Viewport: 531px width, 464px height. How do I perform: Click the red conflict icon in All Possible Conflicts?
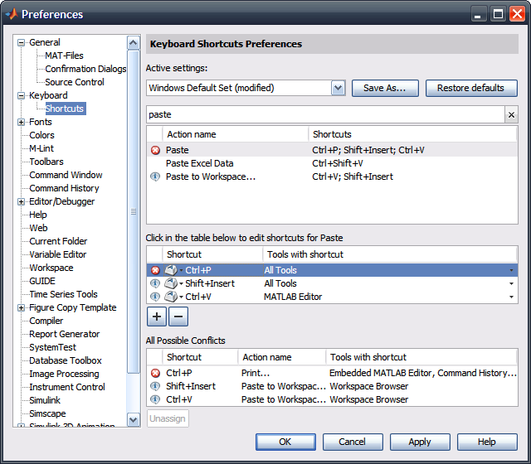[x=155, y=373]
